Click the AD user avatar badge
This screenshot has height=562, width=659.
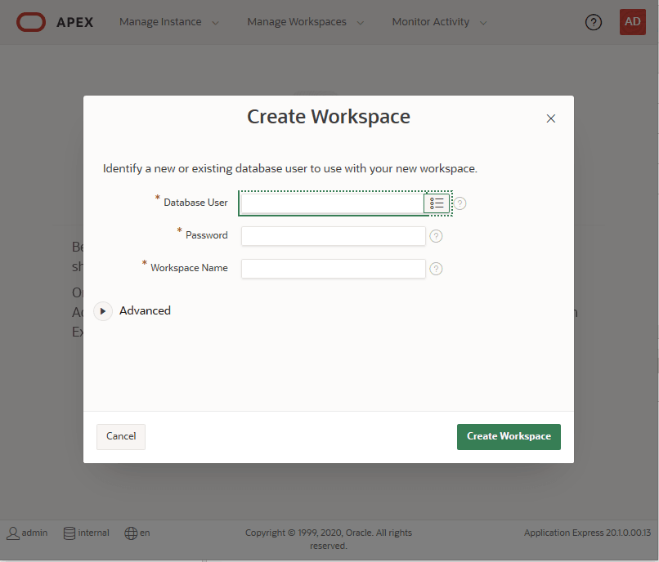[632, 22]
